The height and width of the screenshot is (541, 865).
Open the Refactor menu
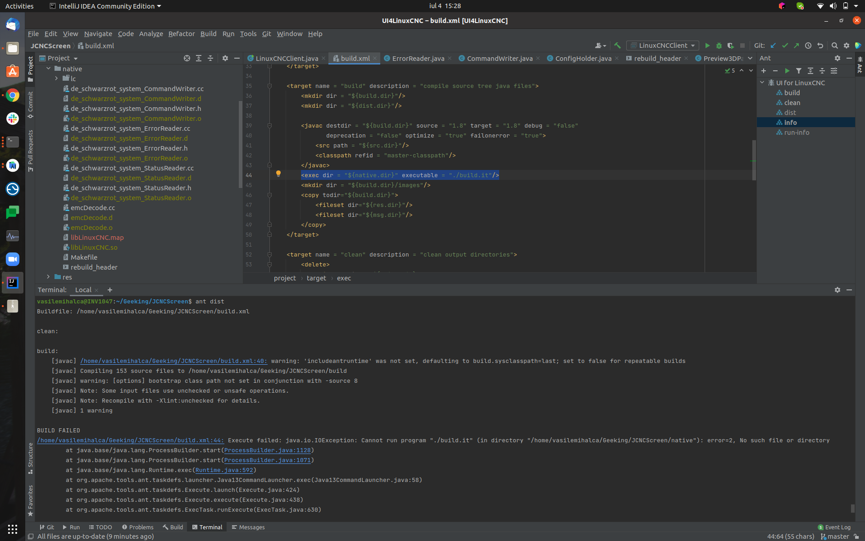point(182,34)
